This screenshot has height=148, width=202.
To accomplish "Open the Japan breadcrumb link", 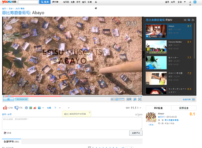I will (x=11, y=9).
